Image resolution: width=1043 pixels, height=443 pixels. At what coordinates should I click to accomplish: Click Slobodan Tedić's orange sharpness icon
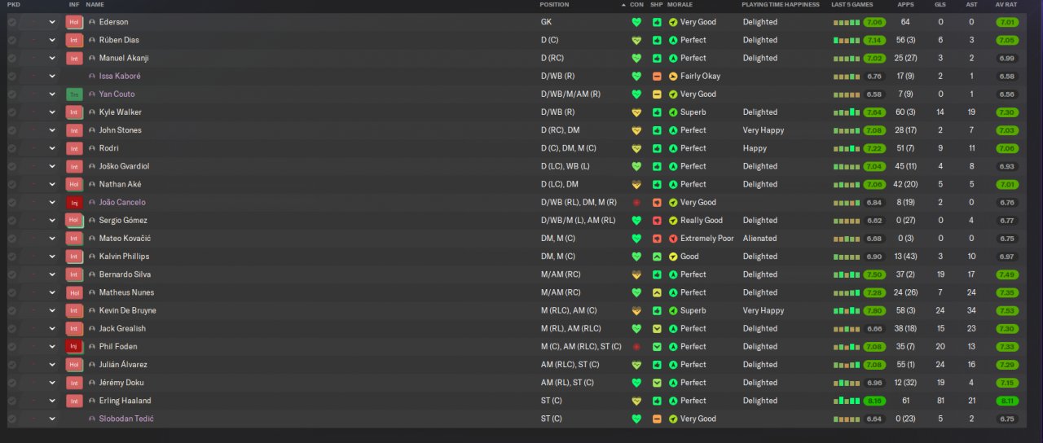tap(657, 419)
